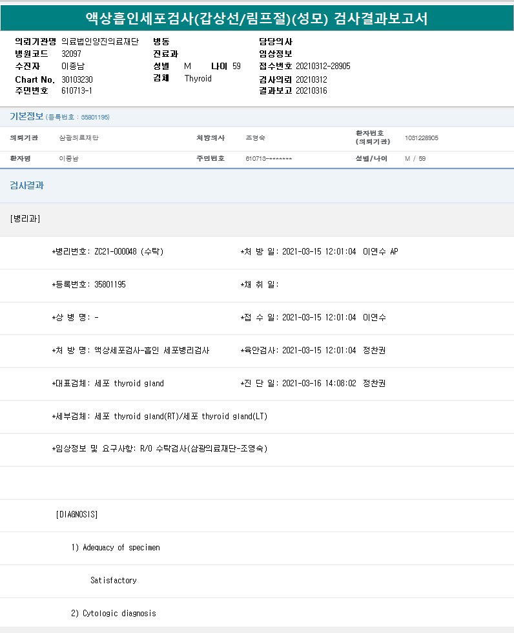The width and height of the screenshot is (514, 633).
Task: Click the 처방의사 name 조영숙
Action: [x=256, y=138]
